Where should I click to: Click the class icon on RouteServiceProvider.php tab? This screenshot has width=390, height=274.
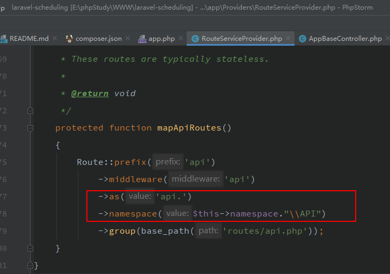pyautogui.click(x=195, y=39)
